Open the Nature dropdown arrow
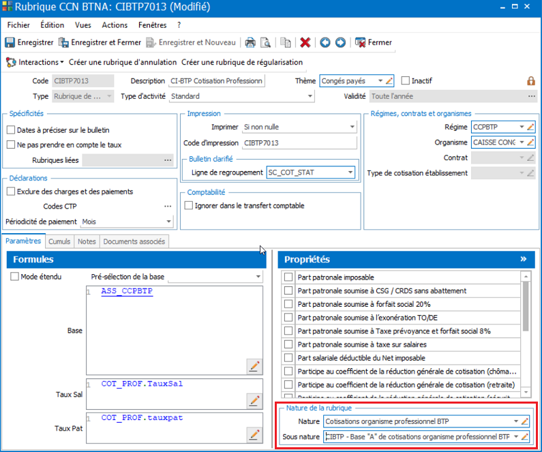 (x=515, y=421)
